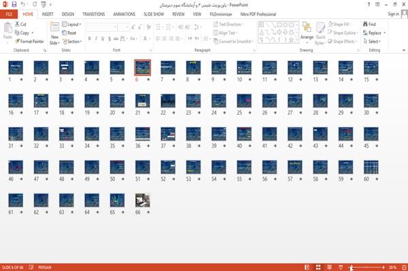Open Quick Styles gallery
This screenshot has height=271, width=408.
point(320,33)
